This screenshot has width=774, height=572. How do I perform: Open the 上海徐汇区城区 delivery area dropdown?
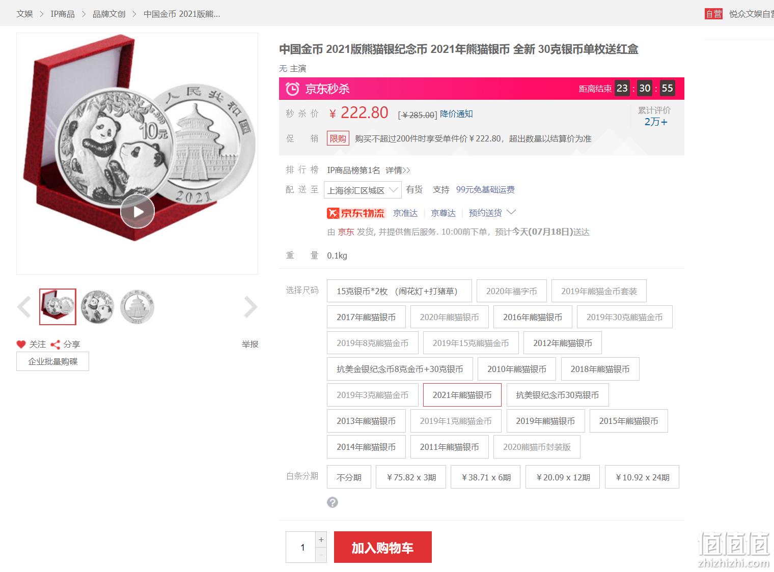click(x=363, y=190)
